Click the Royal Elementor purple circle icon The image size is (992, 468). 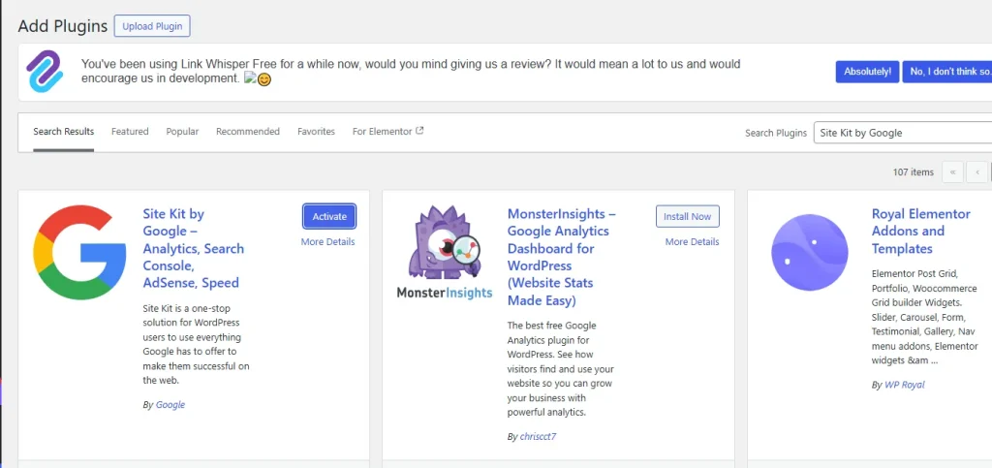[x=809, y=252]
